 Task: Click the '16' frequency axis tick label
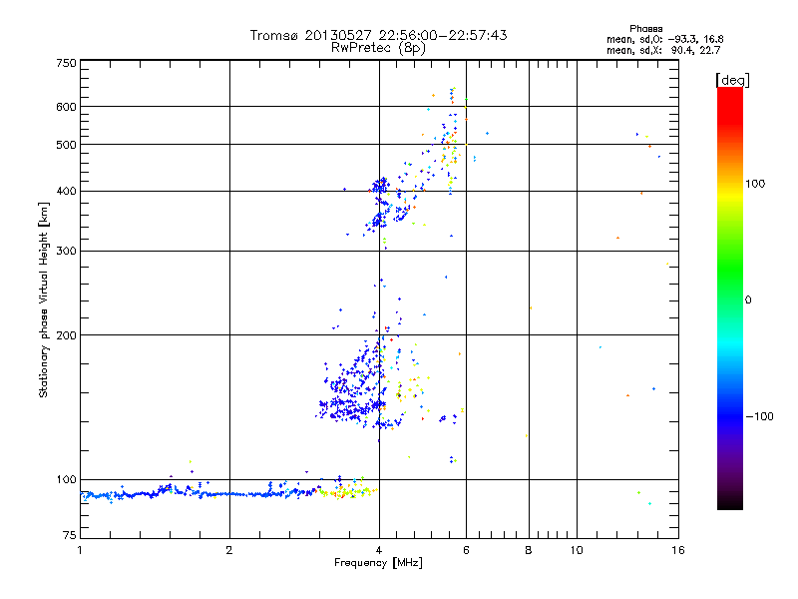pyautogui.click(x=678, y=550)
